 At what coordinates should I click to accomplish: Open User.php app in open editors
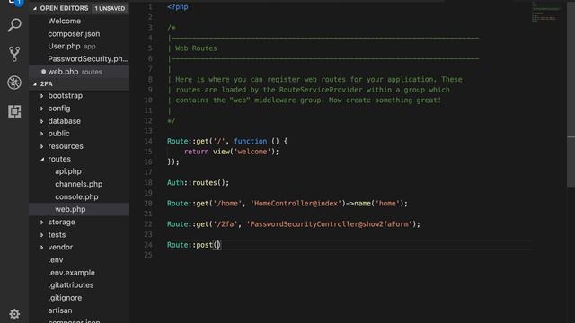pyautogui.click(x=72, y=46)
